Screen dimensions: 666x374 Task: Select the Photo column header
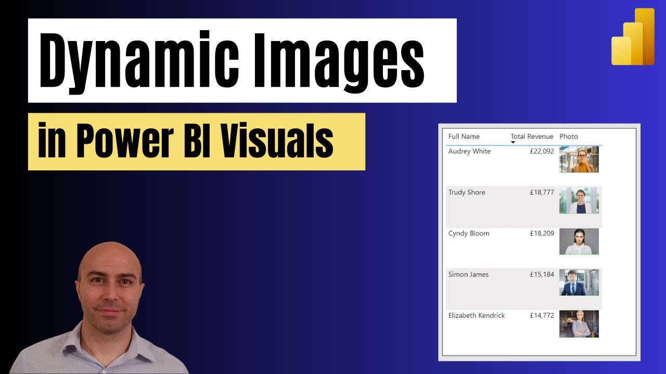pos(569,137)
